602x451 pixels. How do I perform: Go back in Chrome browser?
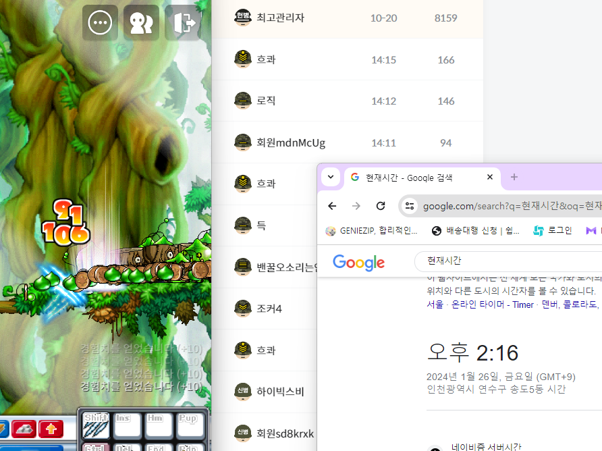click(x=332, y=206)
